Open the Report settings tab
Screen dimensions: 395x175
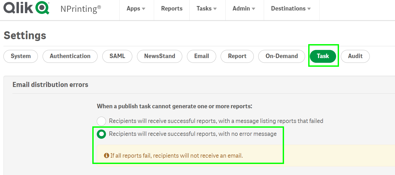pos(237,56)
